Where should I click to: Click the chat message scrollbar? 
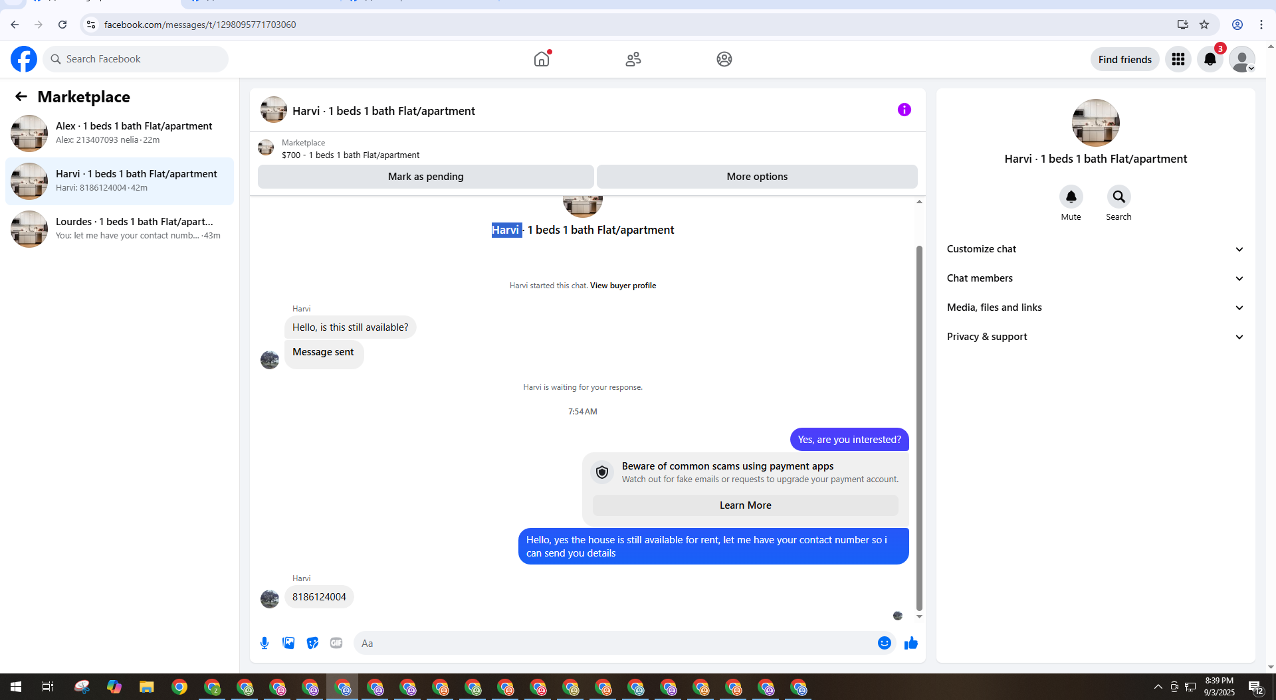click(919, 428)
